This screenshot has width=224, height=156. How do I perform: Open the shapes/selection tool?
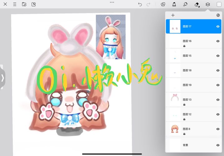tap(163, 4)
